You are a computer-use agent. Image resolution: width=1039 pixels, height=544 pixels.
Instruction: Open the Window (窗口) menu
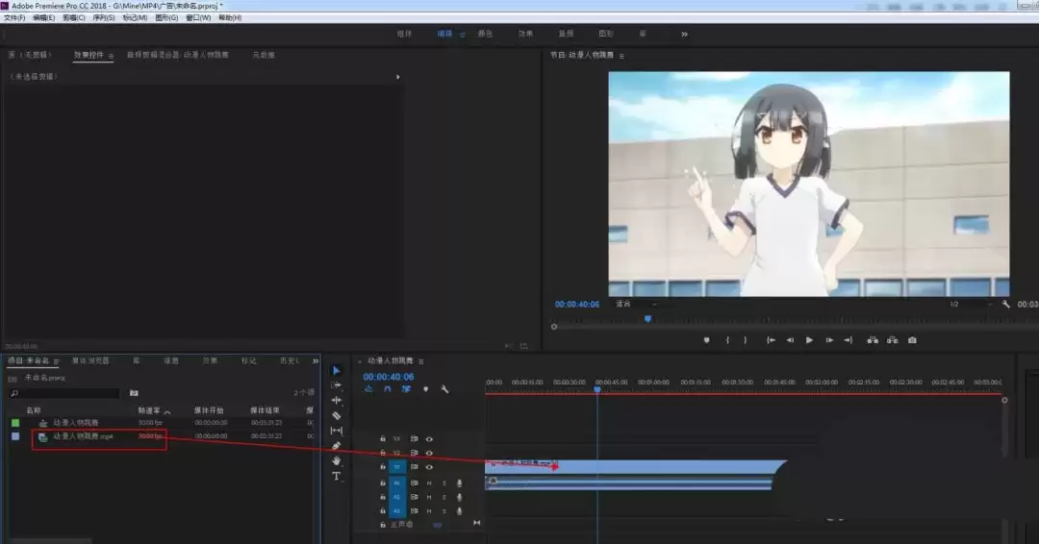(197, 18)
